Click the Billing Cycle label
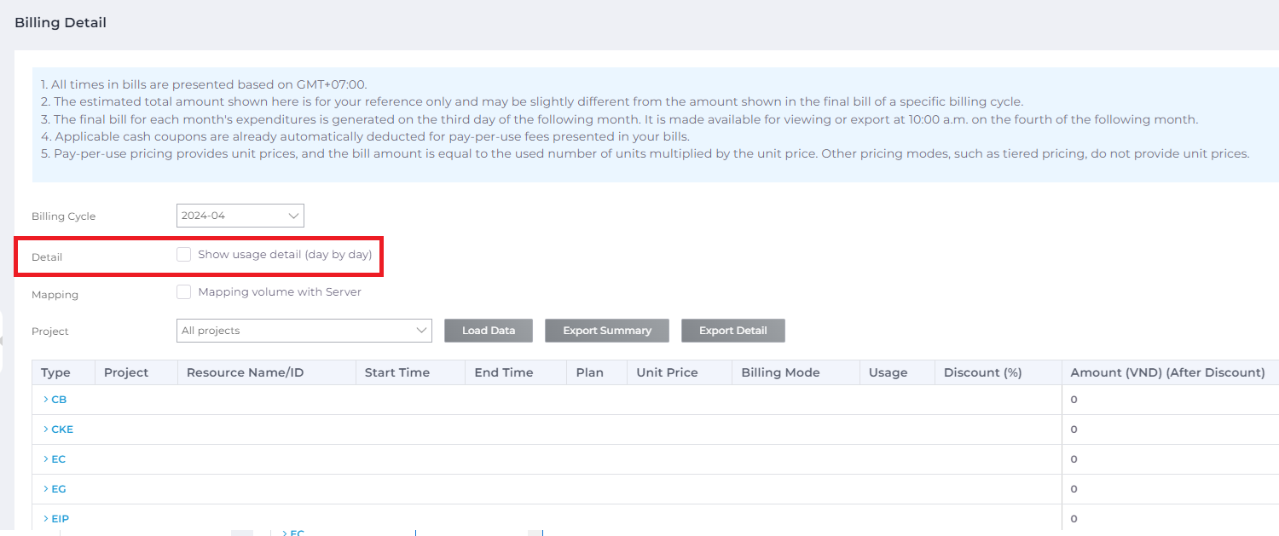 tap(64, 216)
